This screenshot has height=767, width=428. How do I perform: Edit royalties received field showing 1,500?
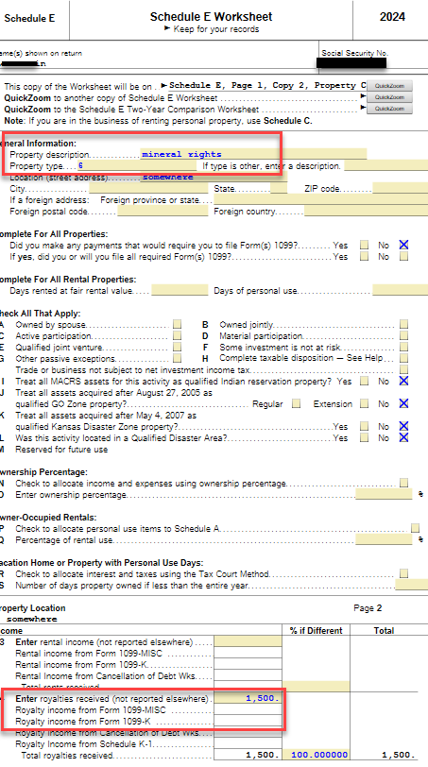pos(248,699)
